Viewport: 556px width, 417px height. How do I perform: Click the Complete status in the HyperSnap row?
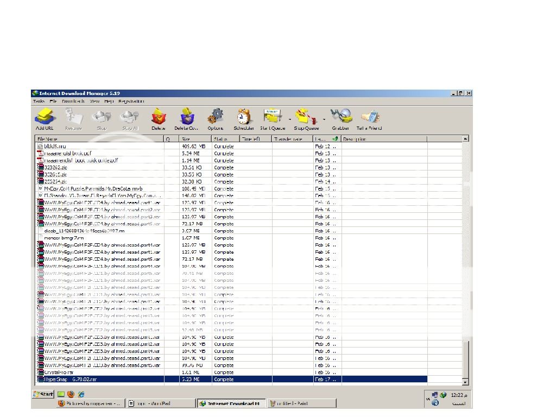[x=224, y=380]
